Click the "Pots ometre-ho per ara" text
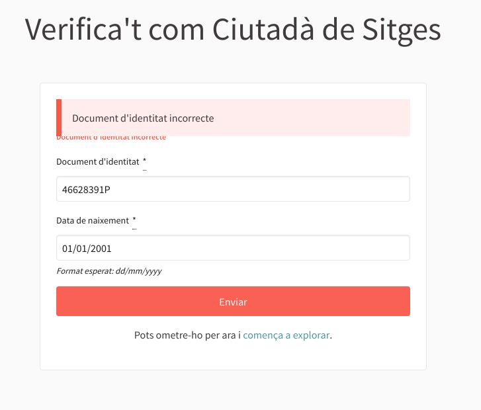The width and height of the screenshot is (481, 410). pyautogui.click(x=185, y=335)
